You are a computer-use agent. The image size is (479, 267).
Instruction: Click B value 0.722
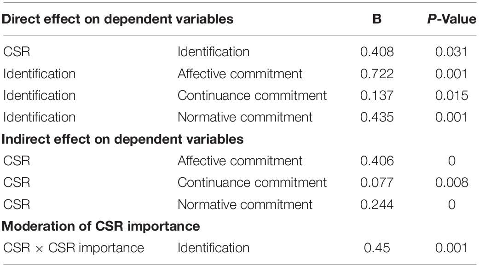(x=377, y=74)
